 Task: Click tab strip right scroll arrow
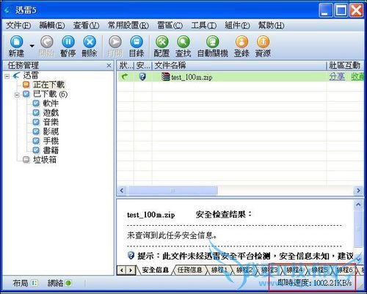coord(131,271)
